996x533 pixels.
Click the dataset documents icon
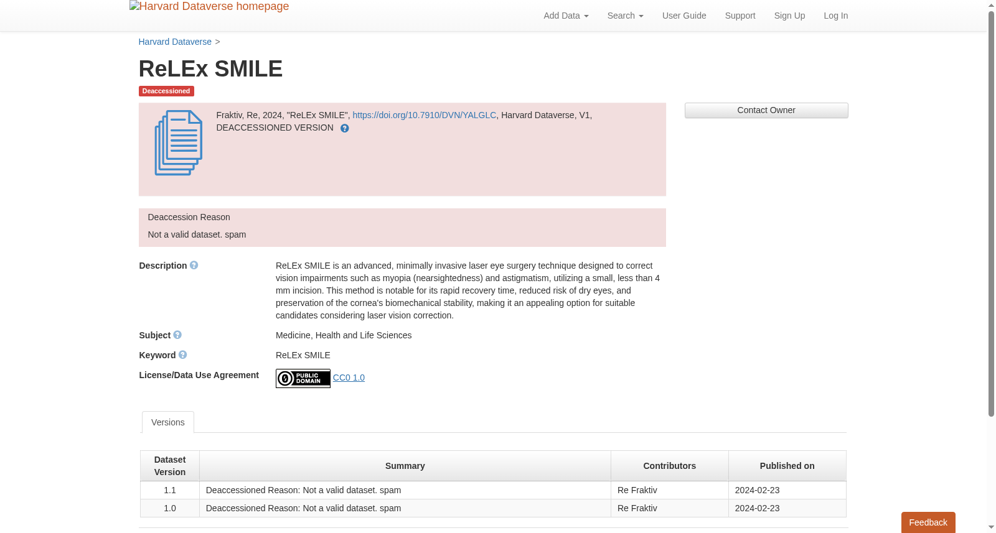pyautogui.click(x=179, y=143)
